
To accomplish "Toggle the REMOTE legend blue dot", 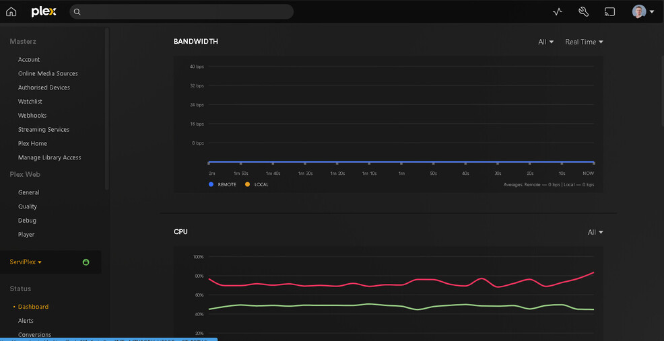I will [211, 184].
